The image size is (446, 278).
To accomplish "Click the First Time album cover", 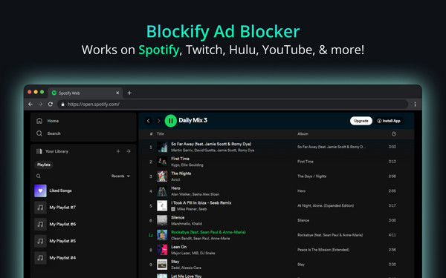I will pos(162,162).
